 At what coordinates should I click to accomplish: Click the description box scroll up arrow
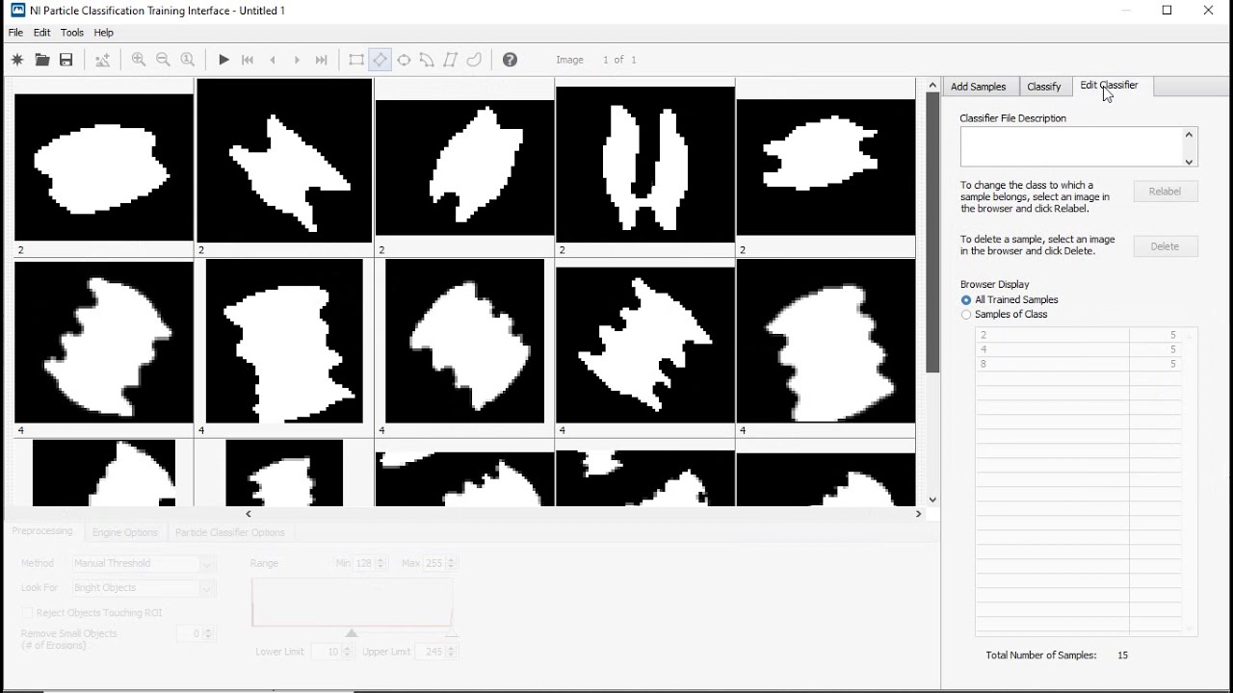coord(1190,135)
